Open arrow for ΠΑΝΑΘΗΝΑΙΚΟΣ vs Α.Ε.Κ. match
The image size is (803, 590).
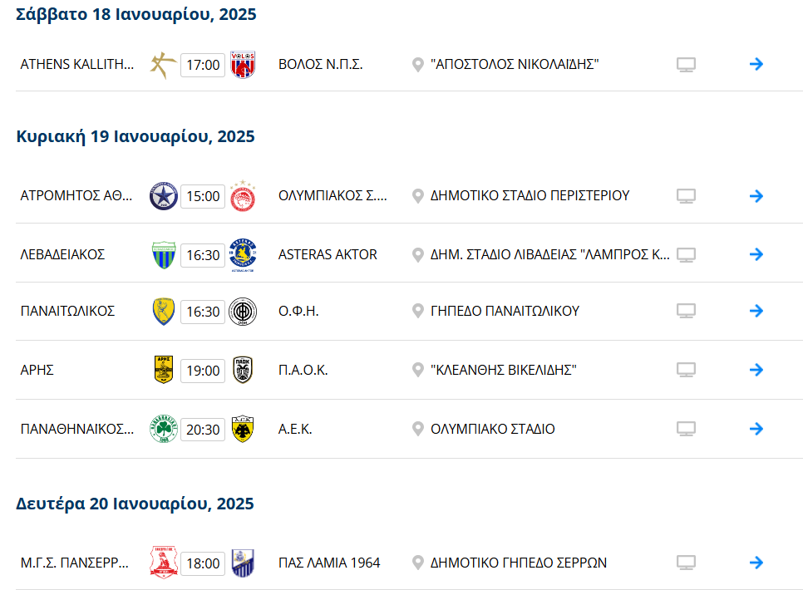[x=756, y=429]
